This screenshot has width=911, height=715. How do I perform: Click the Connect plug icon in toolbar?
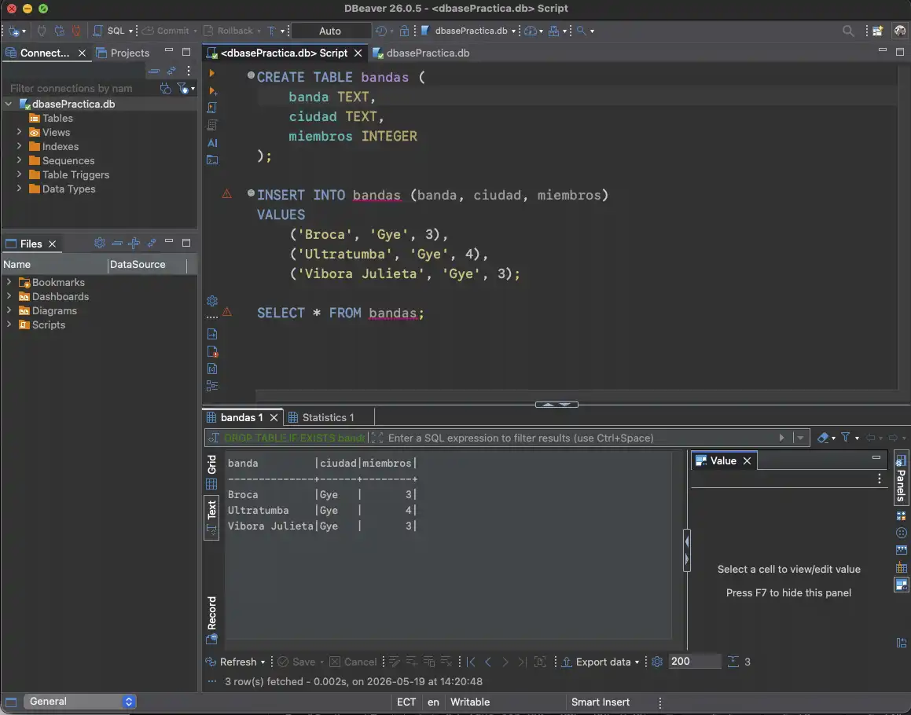(x=42, y=31)
